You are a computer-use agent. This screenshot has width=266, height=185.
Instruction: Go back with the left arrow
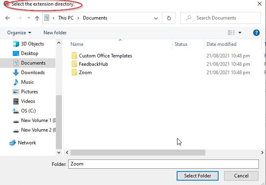(x=8, y=18)
